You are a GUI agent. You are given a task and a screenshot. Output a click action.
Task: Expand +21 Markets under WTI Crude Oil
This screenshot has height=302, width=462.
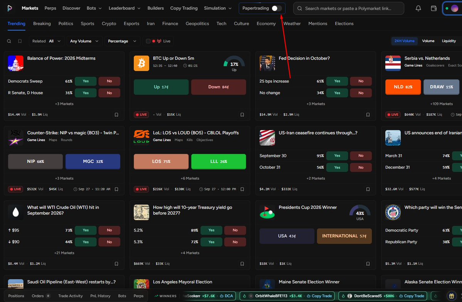64,253
